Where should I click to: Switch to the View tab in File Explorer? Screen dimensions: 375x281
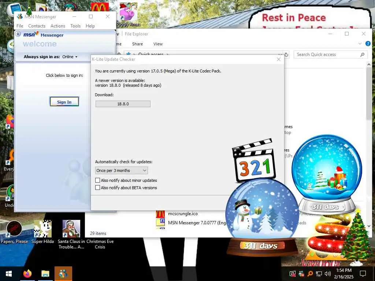tap(158, 44)
